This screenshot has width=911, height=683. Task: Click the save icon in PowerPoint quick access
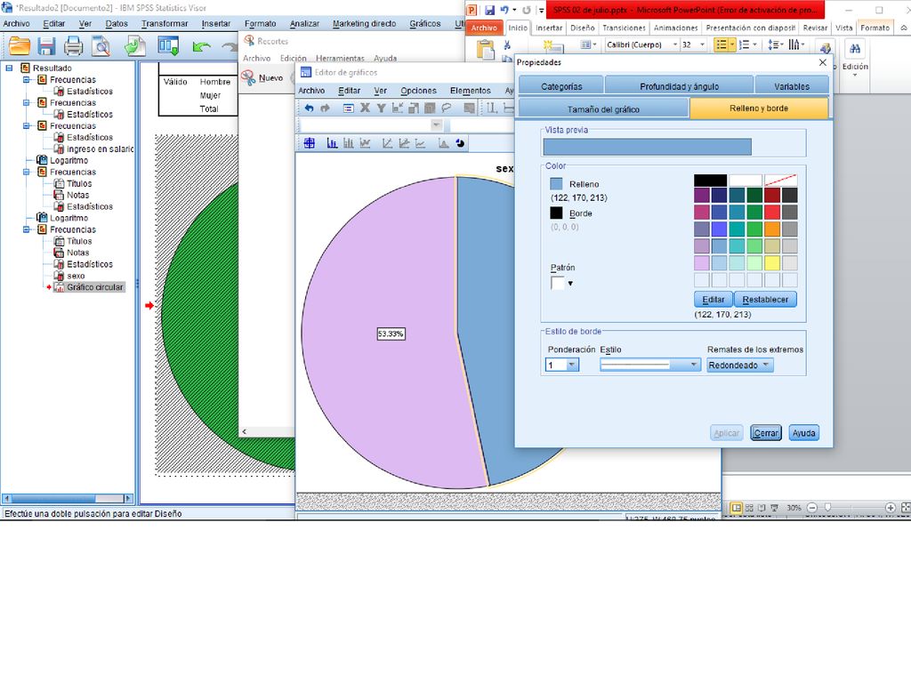click(490, 10)
